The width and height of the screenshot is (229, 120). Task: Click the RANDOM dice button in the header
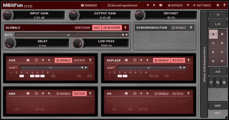click(x=89, y=5)
